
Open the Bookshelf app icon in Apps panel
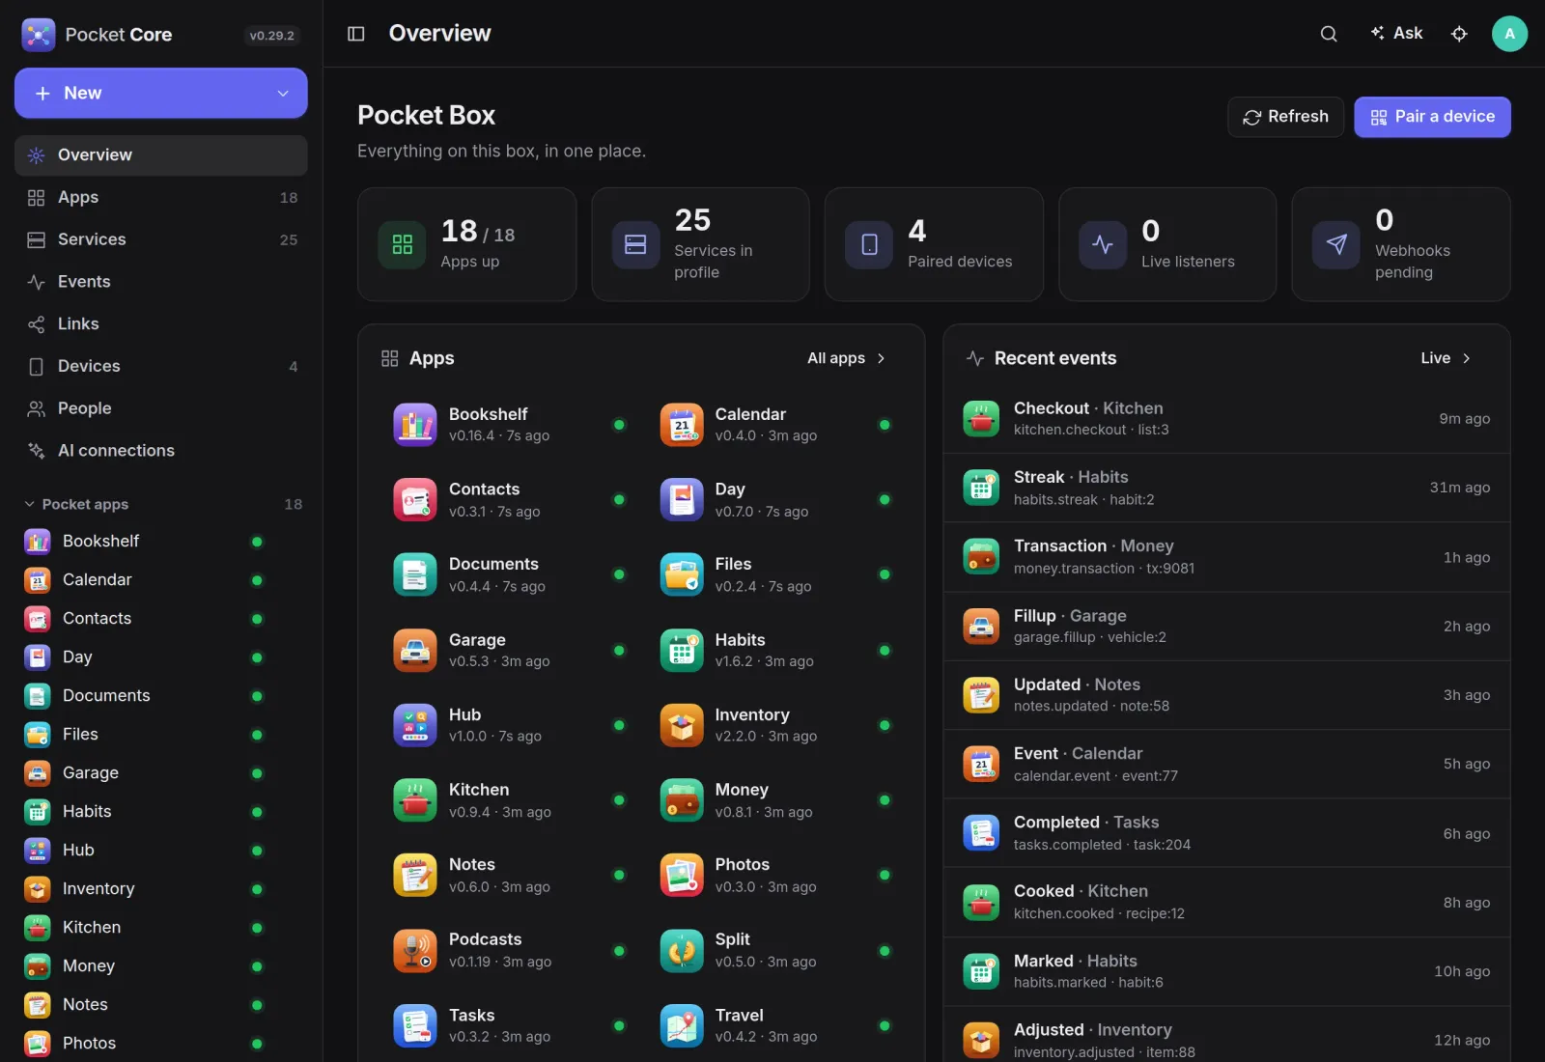[x=415, y=425]
